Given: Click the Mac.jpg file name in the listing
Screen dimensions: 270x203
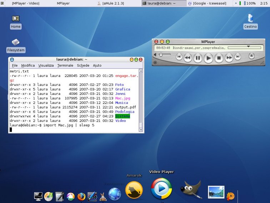Looking at the screenshot, I should coord(122,98).
